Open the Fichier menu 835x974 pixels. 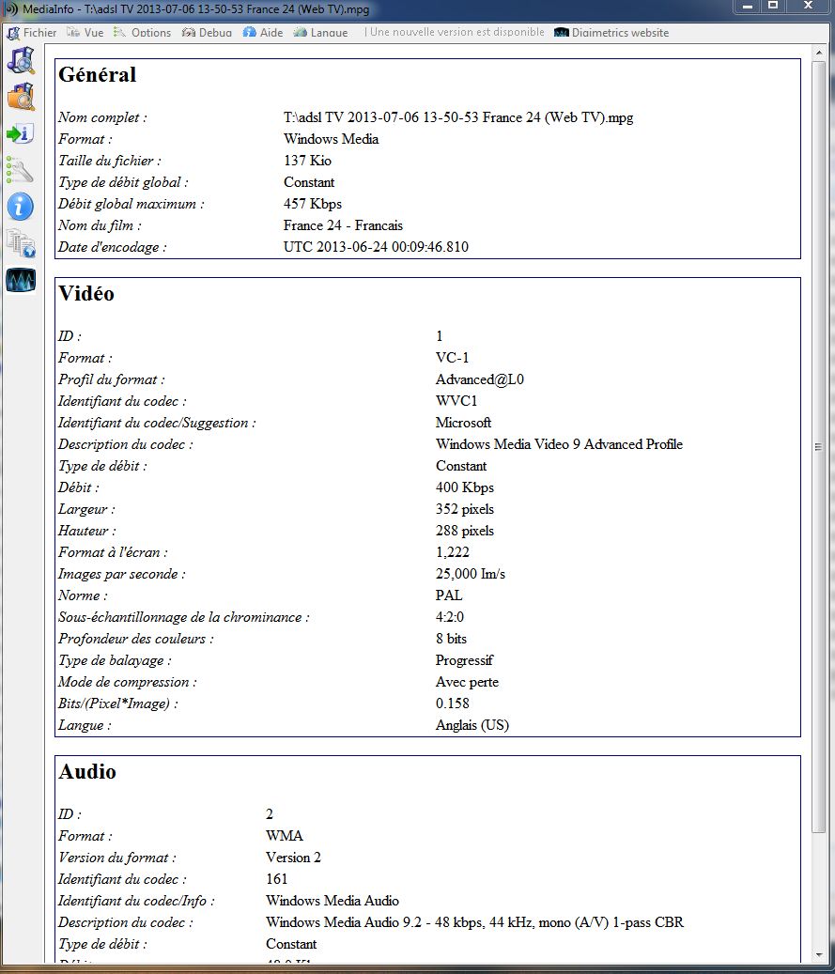[32, 32]
